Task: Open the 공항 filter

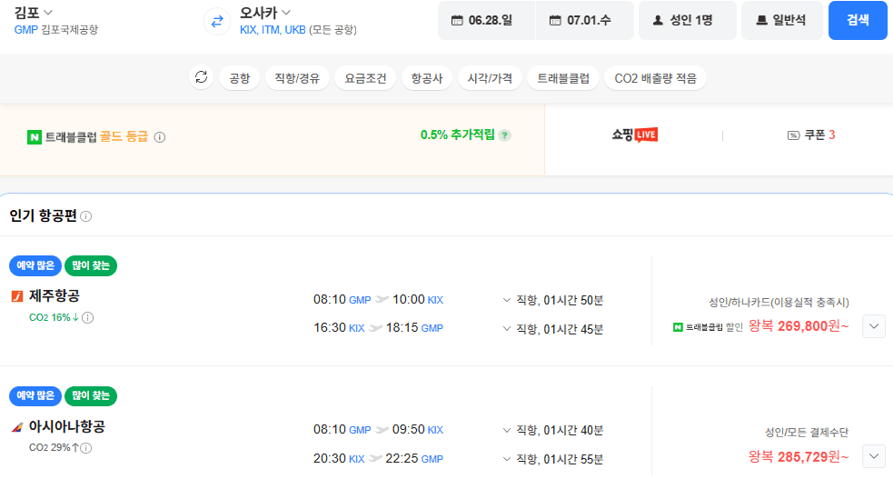Action: (239, 78)
